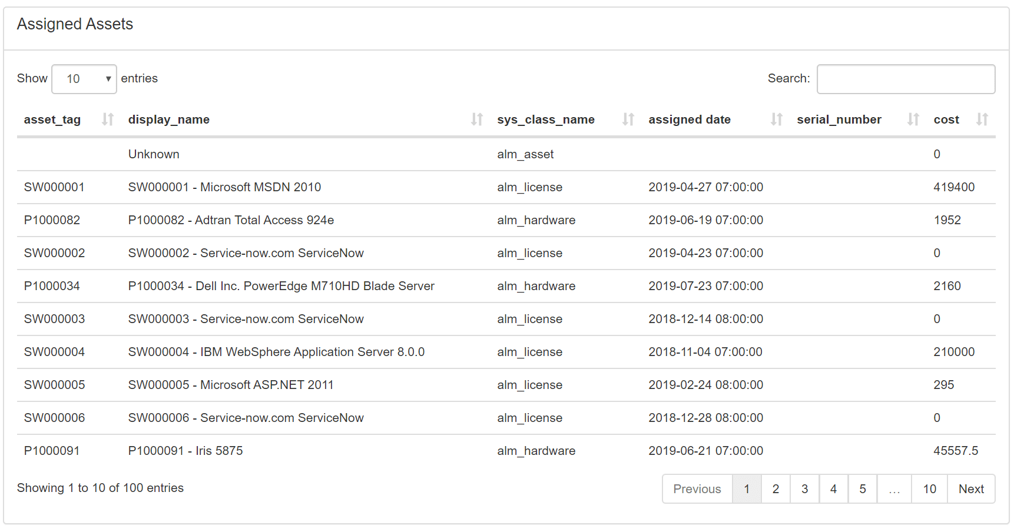Open the Show entries count dropdown
Screen dimensions: 1014x532
[84, 79]
